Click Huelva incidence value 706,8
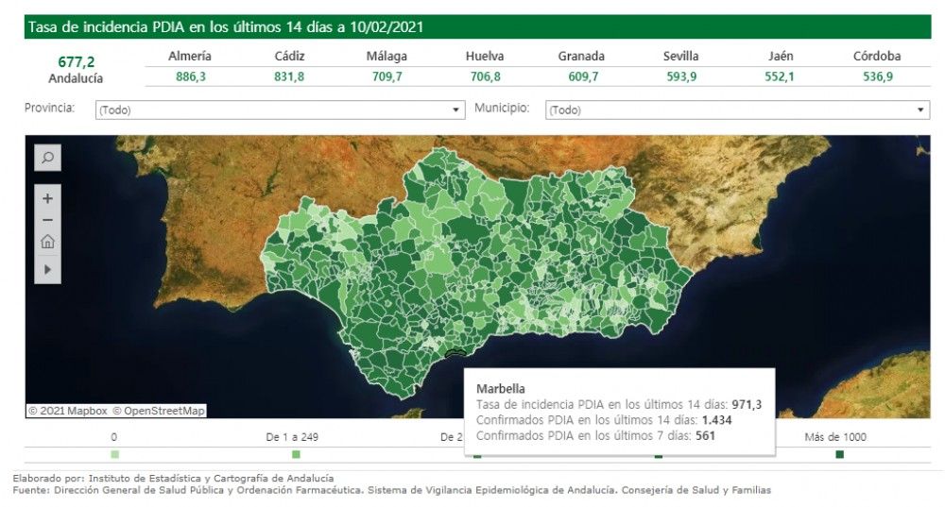Viewport: 945px width, 507px height. tap(485, 76)
